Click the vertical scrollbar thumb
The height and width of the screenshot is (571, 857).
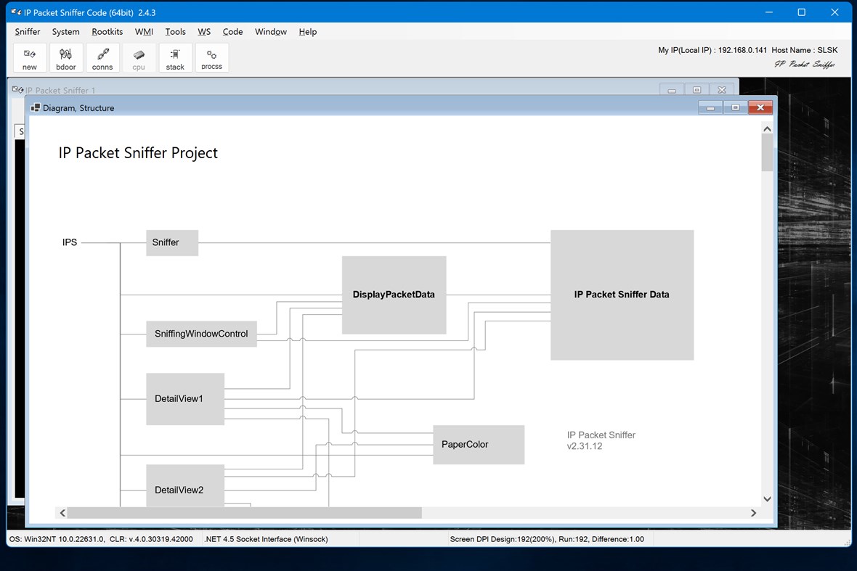tap(768, 152)
